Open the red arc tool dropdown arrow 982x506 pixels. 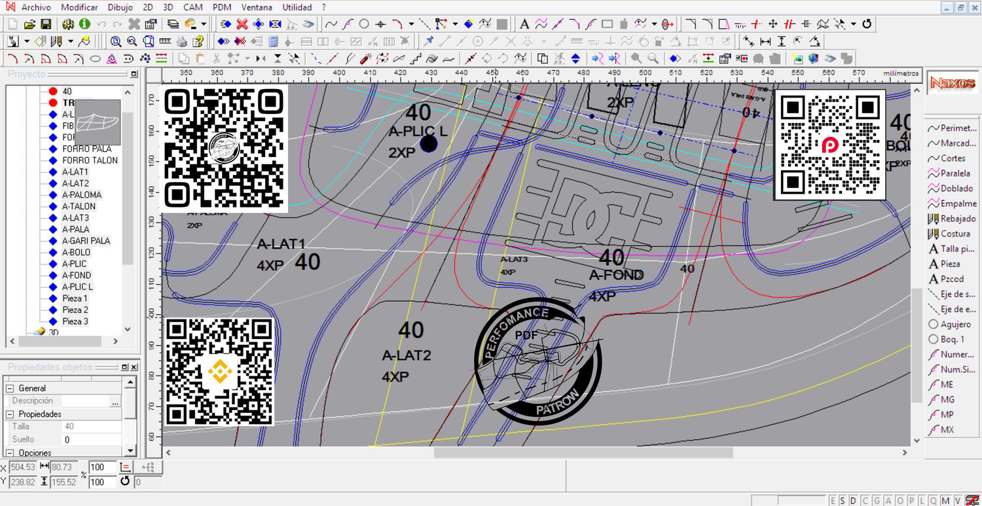pyautogui.click(x=411, y=24)
